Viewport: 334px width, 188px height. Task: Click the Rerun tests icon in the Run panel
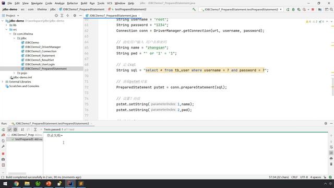(x=3, y=130)
